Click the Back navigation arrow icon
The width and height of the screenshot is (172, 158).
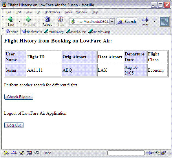point(11,19)
